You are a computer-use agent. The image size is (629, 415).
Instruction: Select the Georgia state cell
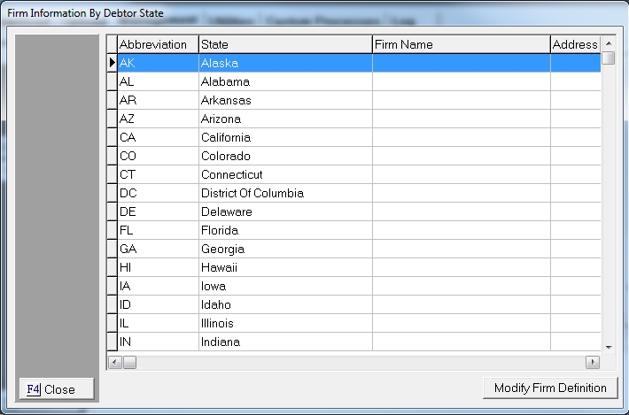click(284, 249)
